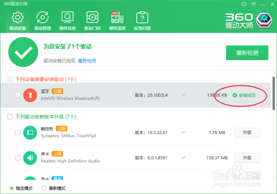
Task: Click the 7.76 MB size value
Action: [217, 132]
